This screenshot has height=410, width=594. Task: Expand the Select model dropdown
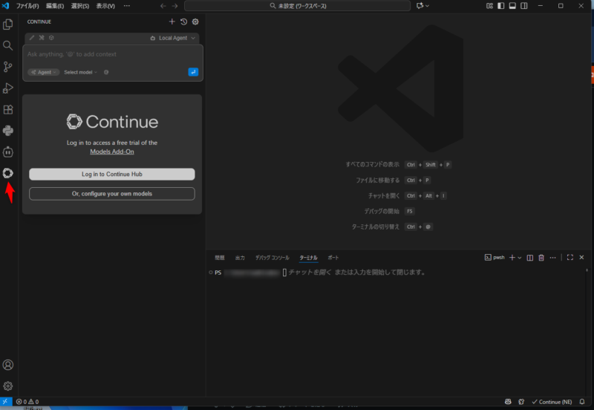pyautogui.click(x=80, y=72)
